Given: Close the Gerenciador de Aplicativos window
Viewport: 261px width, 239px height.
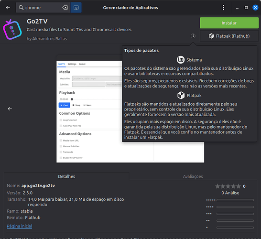Looking at the screenshot, I should [x=255, y=8].
